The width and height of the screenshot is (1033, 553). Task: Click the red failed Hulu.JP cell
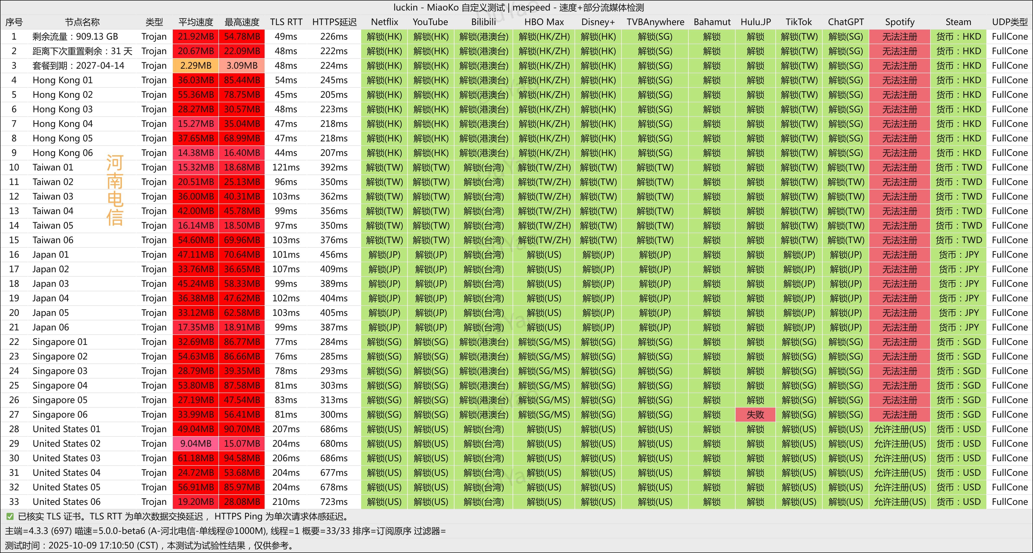755,414
